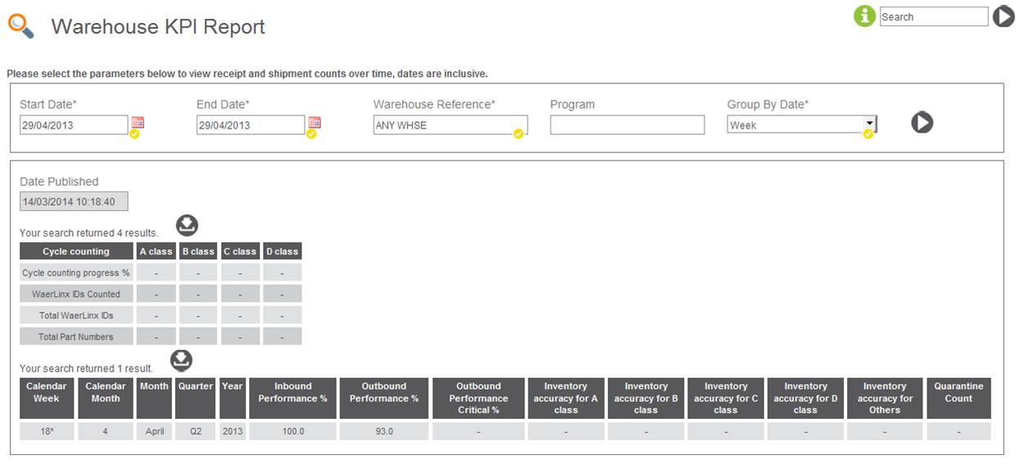Select the Total WaerLinx IDs row
The image size is (1024, 464).
point(161,315)
